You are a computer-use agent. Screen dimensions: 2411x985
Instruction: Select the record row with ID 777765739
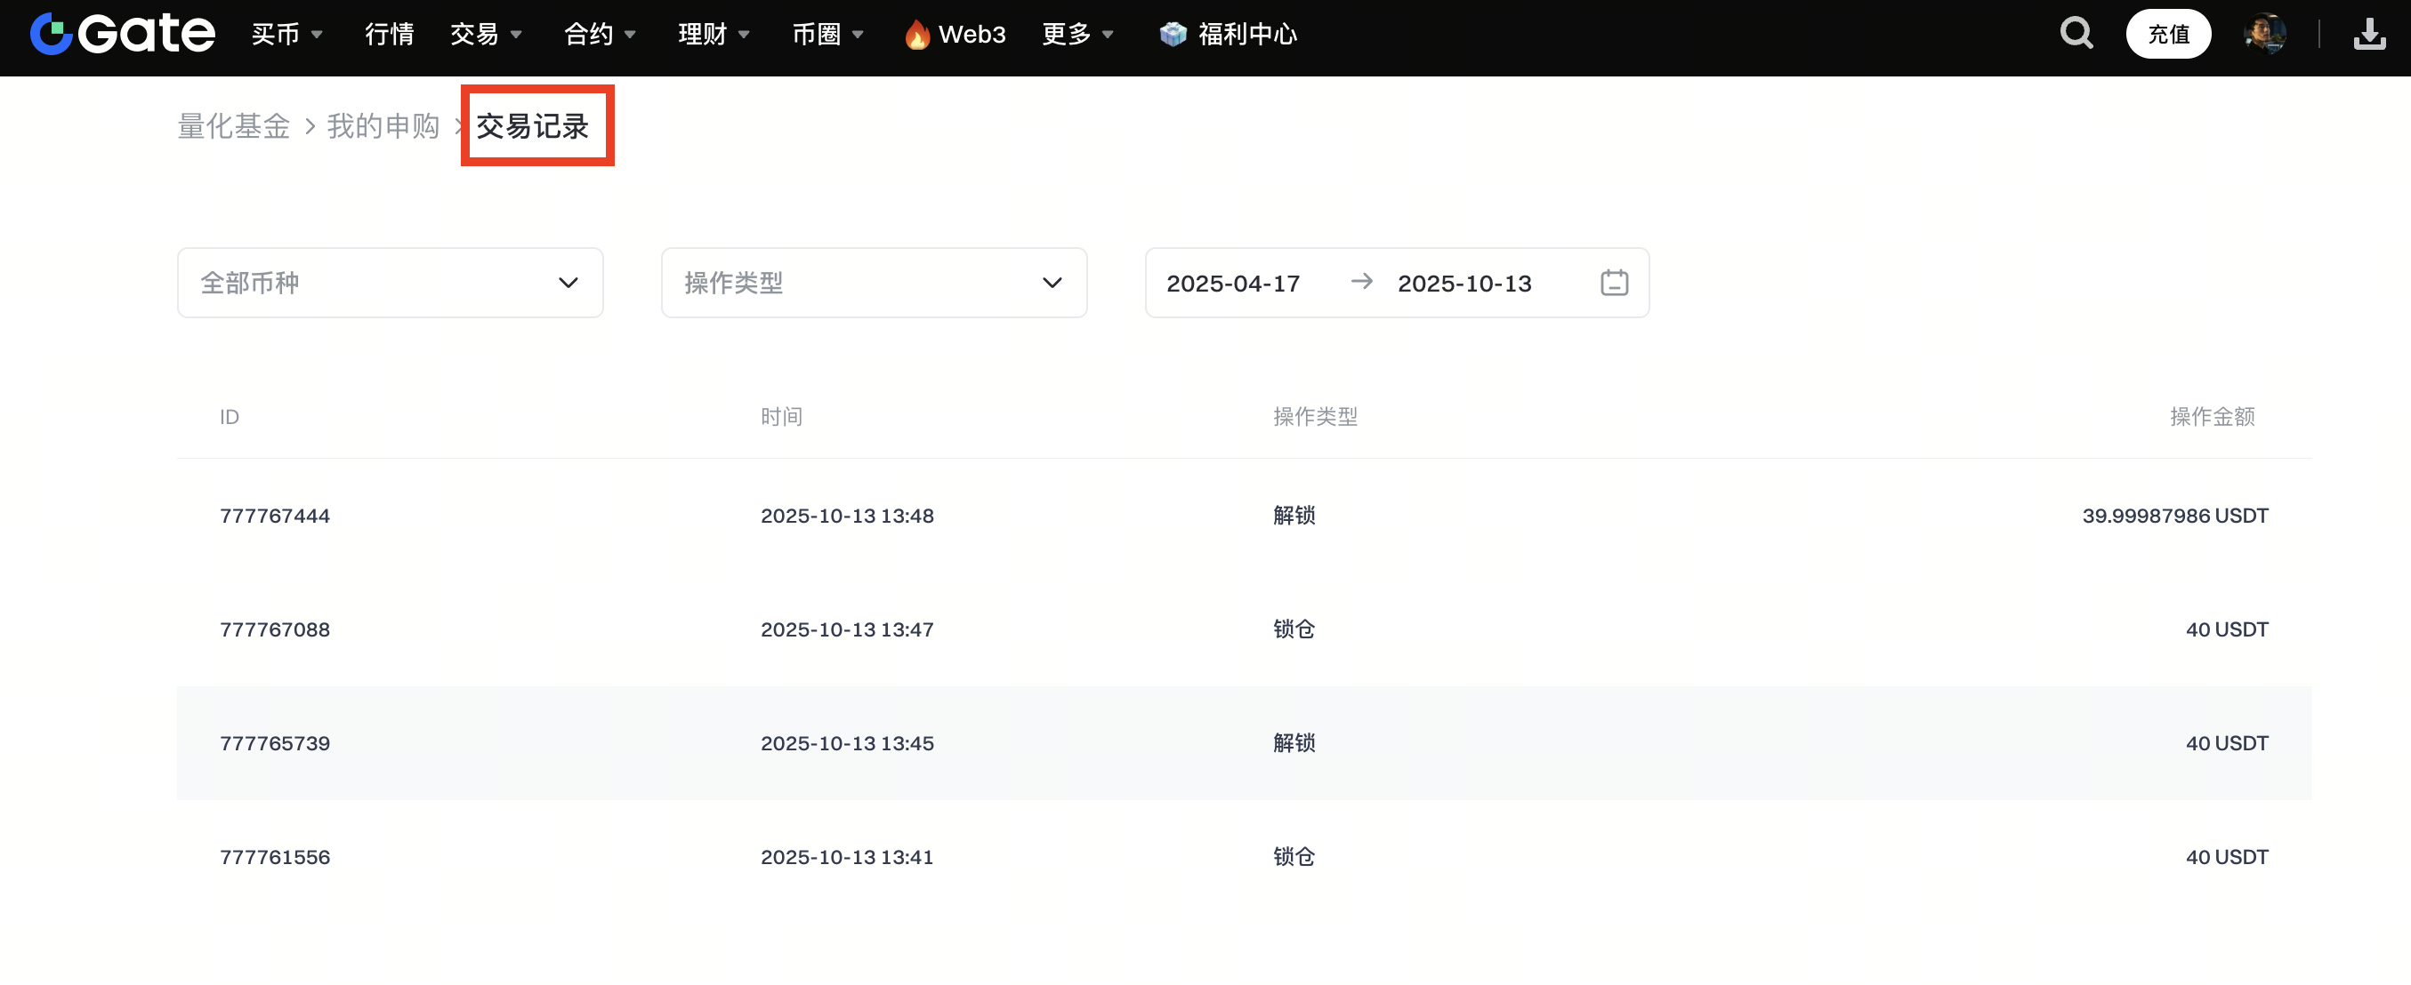click(274, 744)
